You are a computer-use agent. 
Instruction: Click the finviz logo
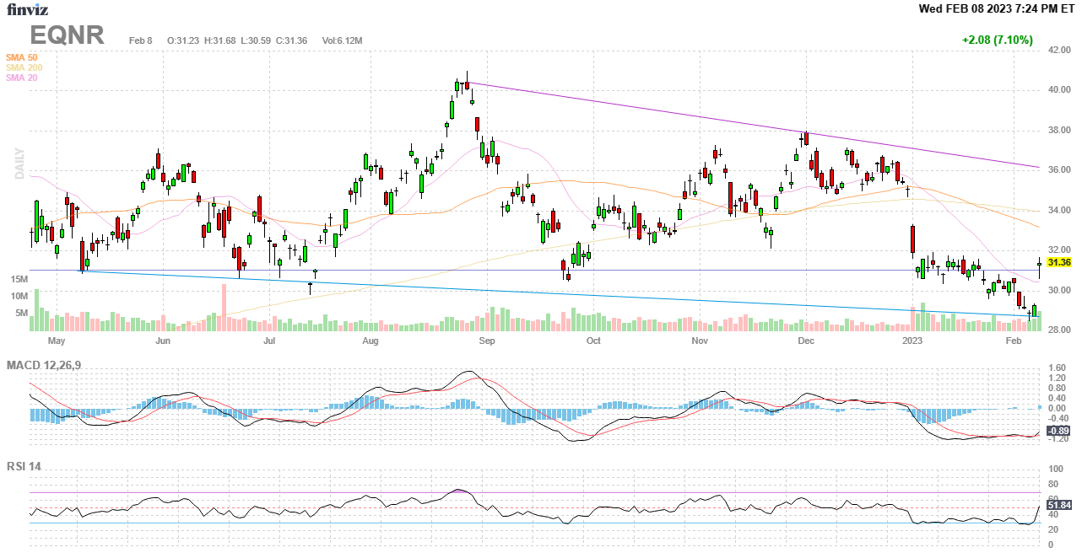(28, 10)
